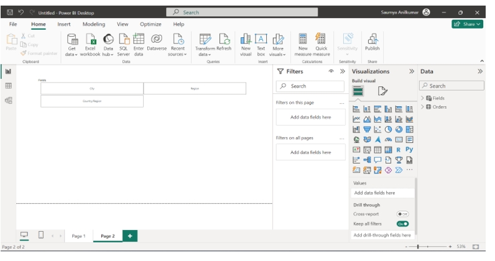Viewport: 495px width, 261px height.
Task: Create a New measure
Action: tap(303, 45)
